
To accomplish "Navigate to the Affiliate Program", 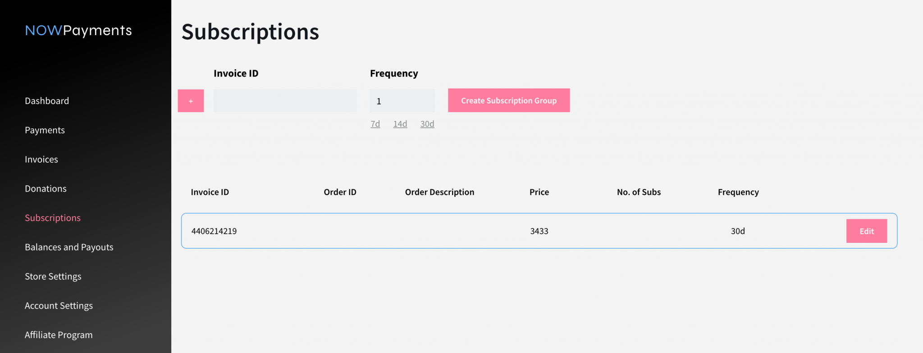I will click(58, 335).
